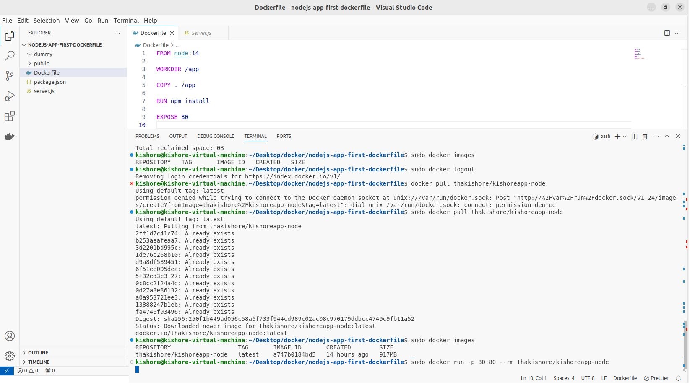Image resolution: width=690 pixels, height=385 pixels.
Task: Maximize the terminal panel size
Action: 667,137
